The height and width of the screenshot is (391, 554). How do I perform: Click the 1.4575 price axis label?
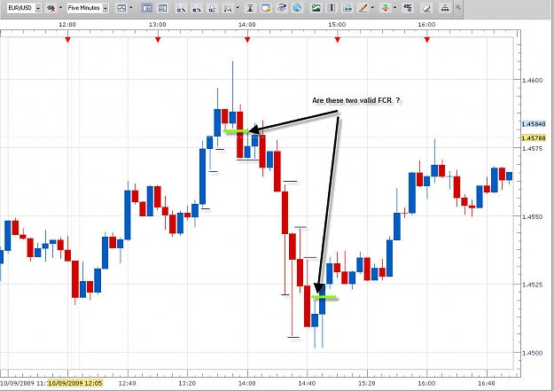click(x=533, y=148)
